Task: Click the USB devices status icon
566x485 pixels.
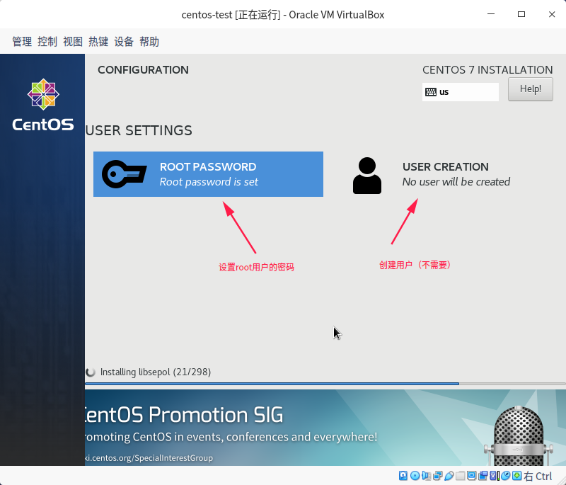Action: click(x=449, y=476)
